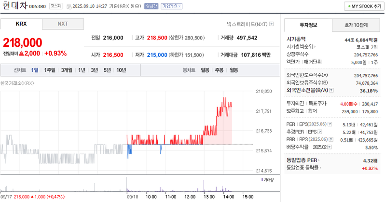Click the 거래량 value 497,542
The width and height of the screenshot is (386, 202).
pos(247,38)
